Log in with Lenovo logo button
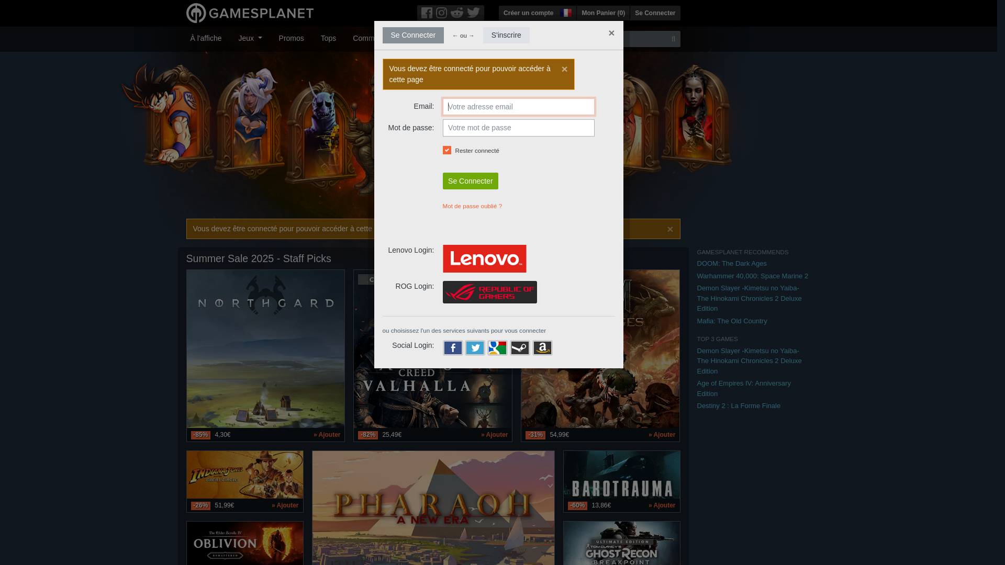This screenshot has height=565, width=1005. [x=484, y=258]
